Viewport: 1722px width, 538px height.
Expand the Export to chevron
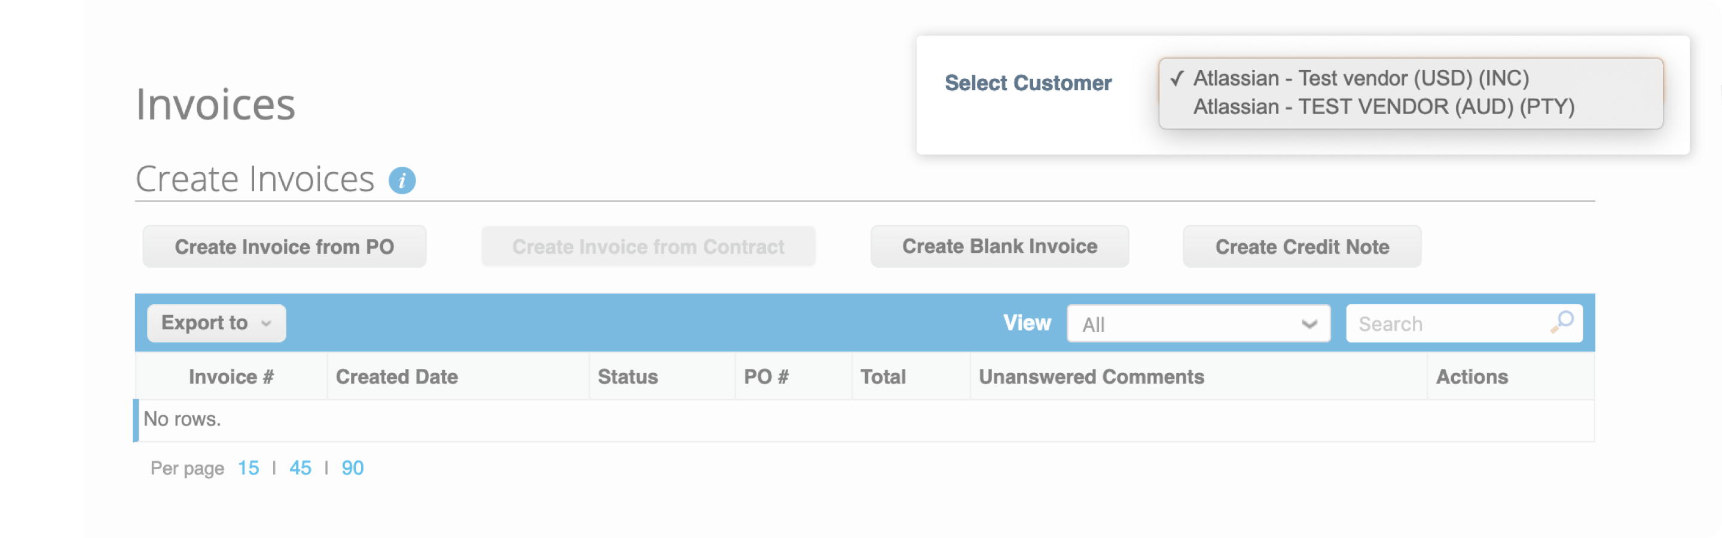point(266,323)
